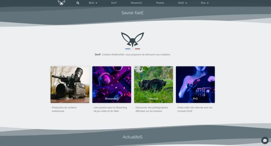Click the StorE menu label

pos(181,3)
